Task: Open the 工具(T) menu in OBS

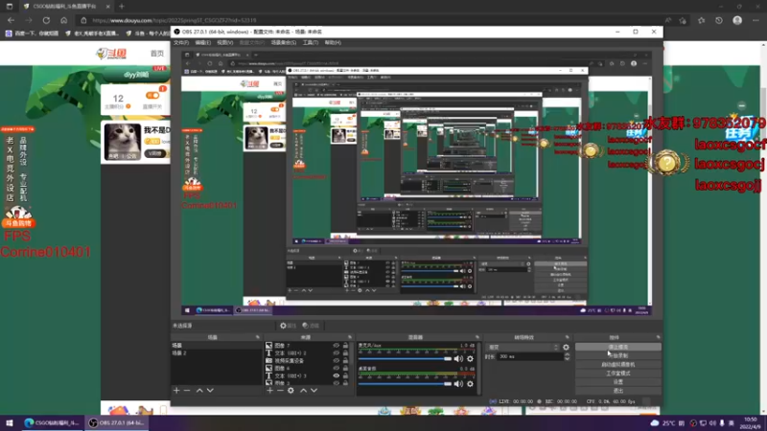Action: click(x=310, y=42)
